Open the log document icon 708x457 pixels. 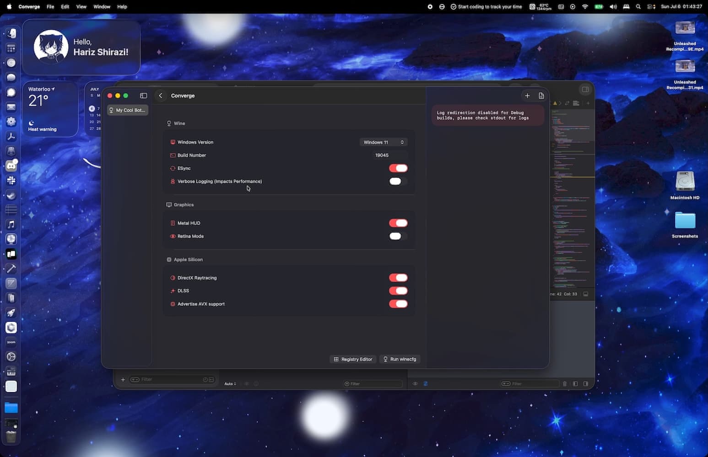pyautogui.click(x=541, y=96)
